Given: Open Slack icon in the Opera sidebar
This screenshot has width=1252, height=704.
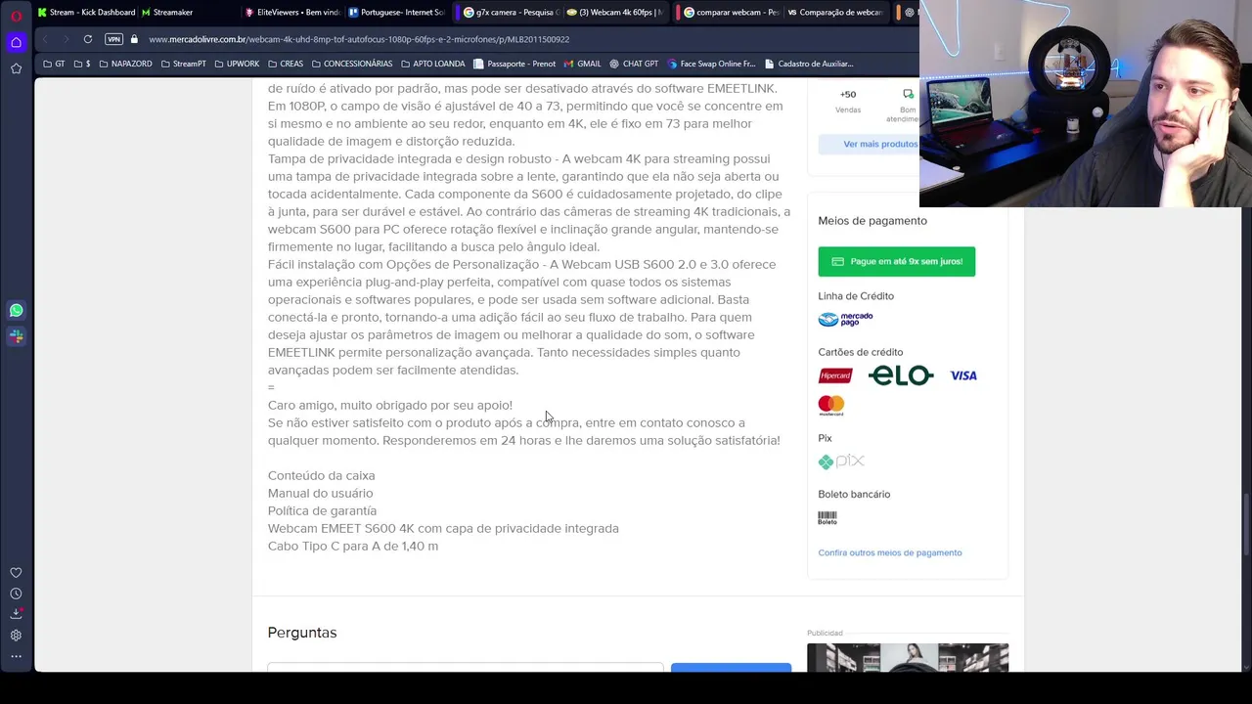Looking at the screenshot, I should click(16, 336).
